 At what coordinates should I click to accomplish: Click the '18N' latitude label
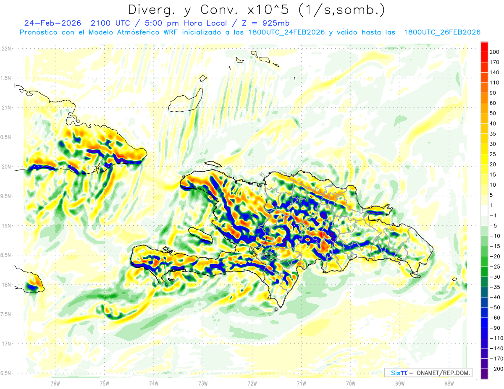point(6,285)
